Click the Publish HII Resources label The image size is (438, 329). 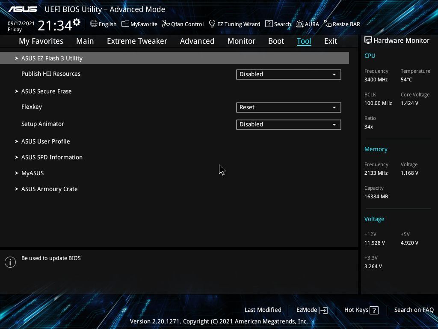[x=51, y=74]
